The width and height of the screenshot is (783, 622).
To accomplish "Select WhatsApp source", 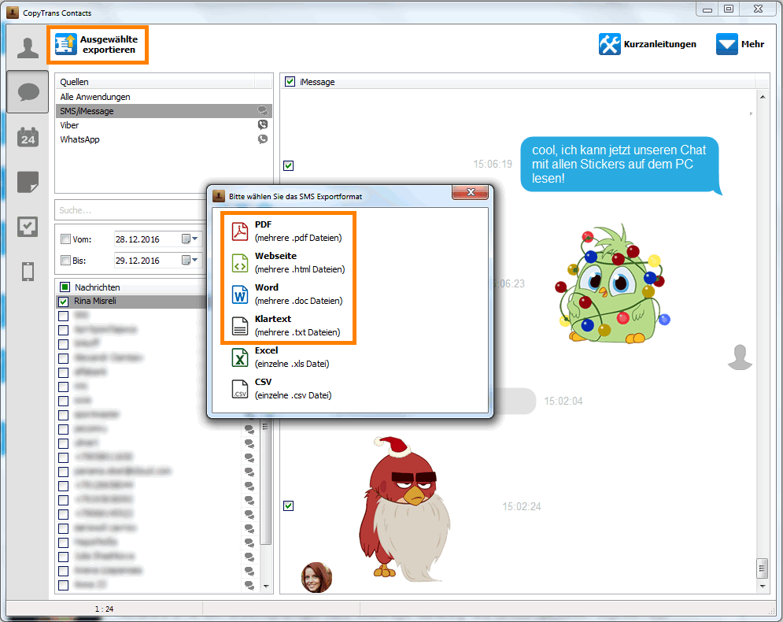I will [x=164, y=139].
